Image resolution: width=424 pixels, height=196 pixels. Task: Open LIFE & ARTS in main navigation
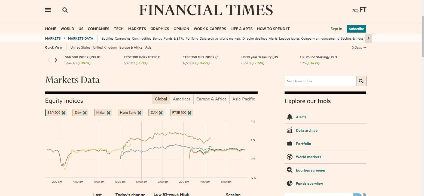click(242, 29)
